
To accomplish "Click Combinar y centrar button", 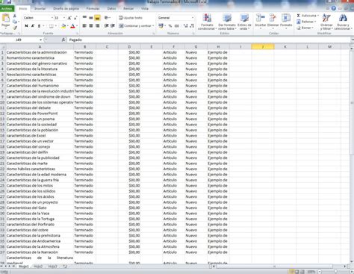I will 136,26.
